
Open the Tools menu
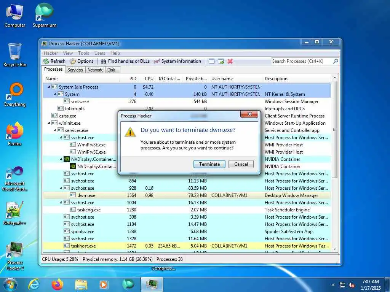pos(83,53)
